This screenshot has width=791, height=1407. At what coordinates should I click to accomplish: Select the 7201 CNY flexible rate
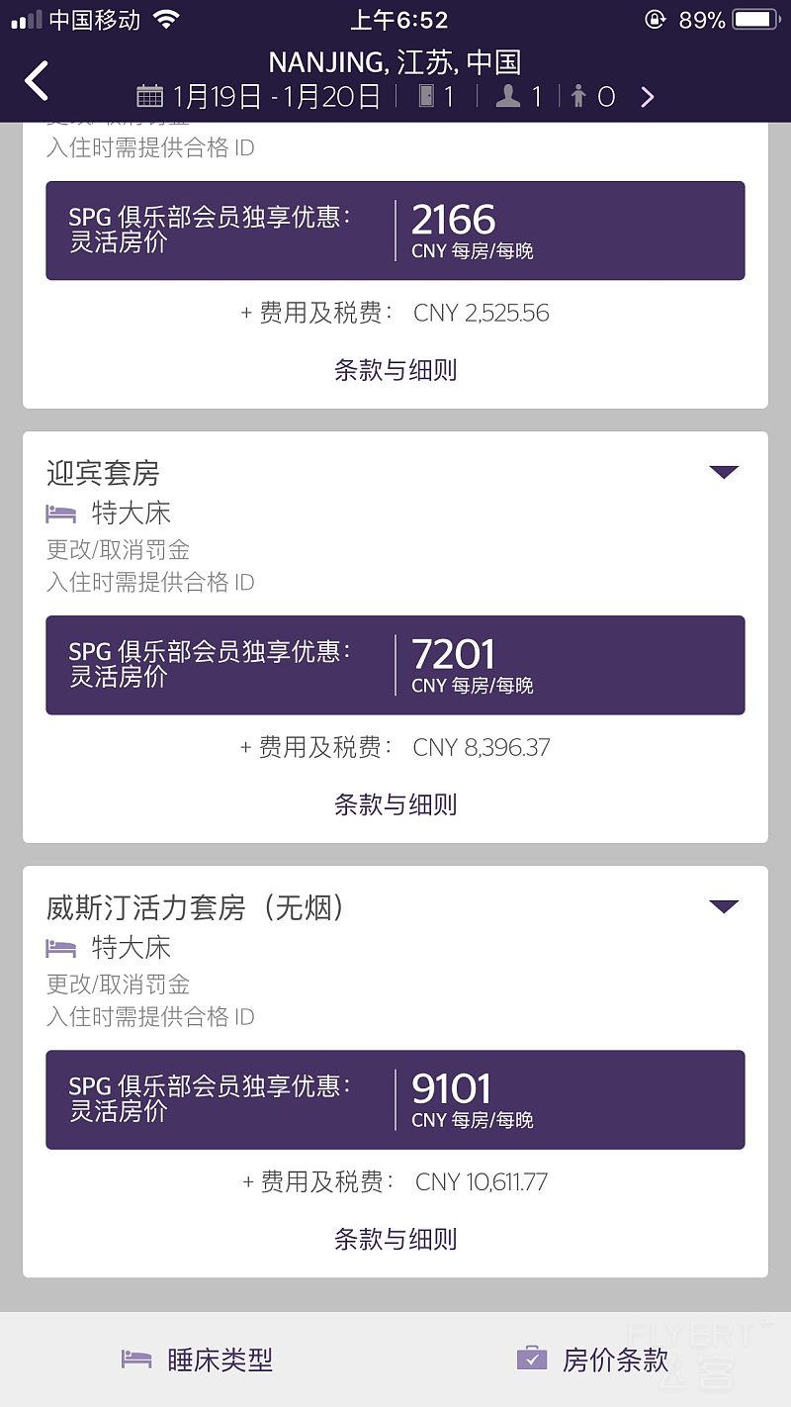pyautogui.click(x=395, y=665)
